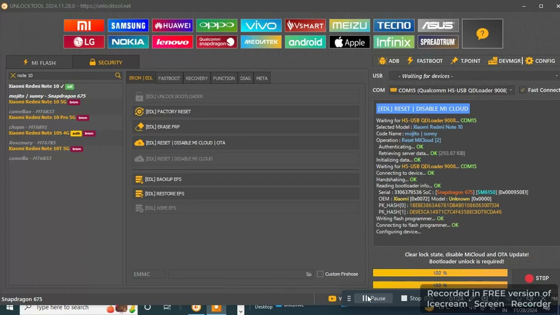560x315 pixels.
Task: Select the OPPO brand logo
Action: coord(217,25)
